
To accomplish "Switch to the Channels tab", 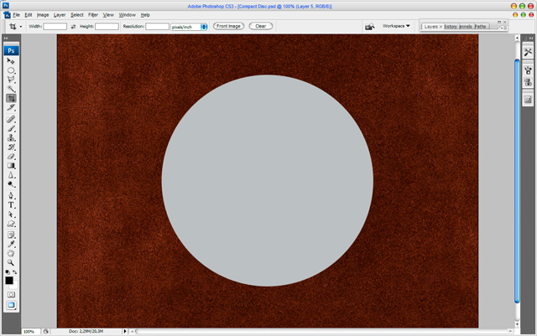I will (x=466, y=27).
